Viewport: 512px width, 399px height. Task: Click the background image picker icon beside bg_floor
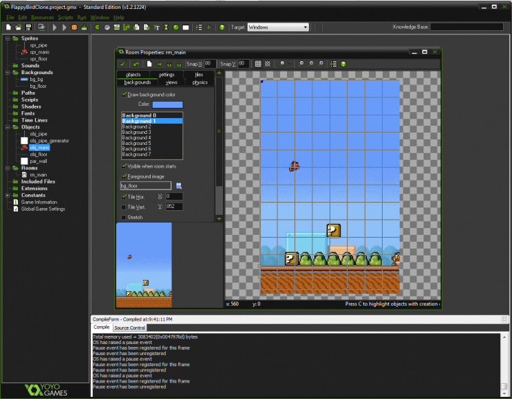178,185
